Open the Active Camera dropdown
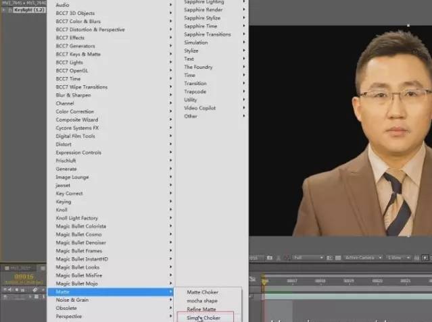 point(363,258)
